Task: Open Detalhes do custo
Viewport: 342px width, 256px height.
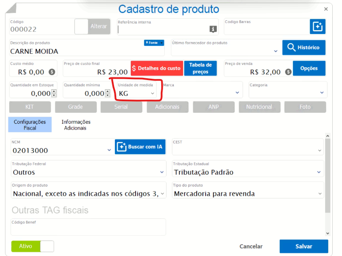Action: (156, 69)
